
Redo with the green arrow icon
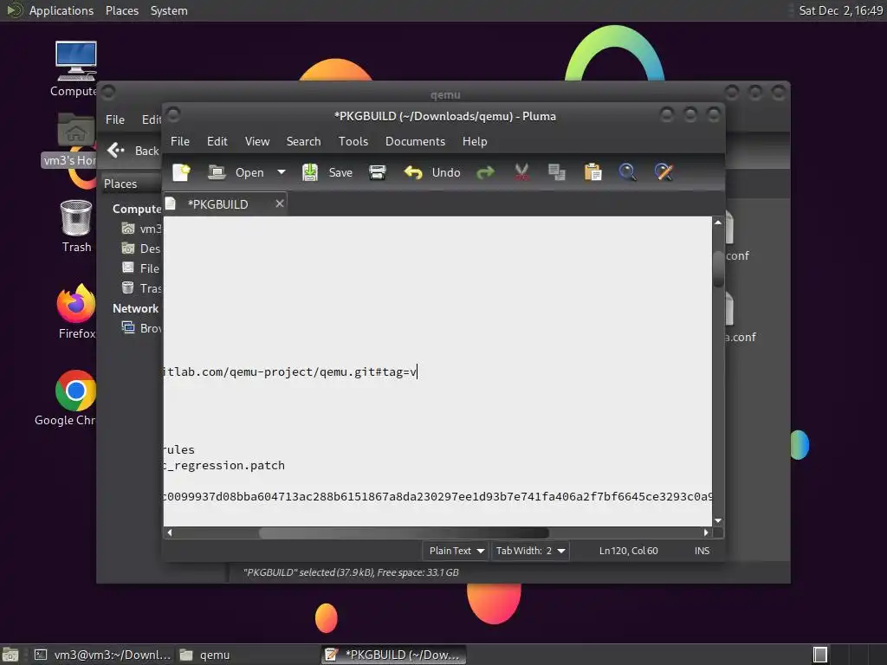[485, 172]
